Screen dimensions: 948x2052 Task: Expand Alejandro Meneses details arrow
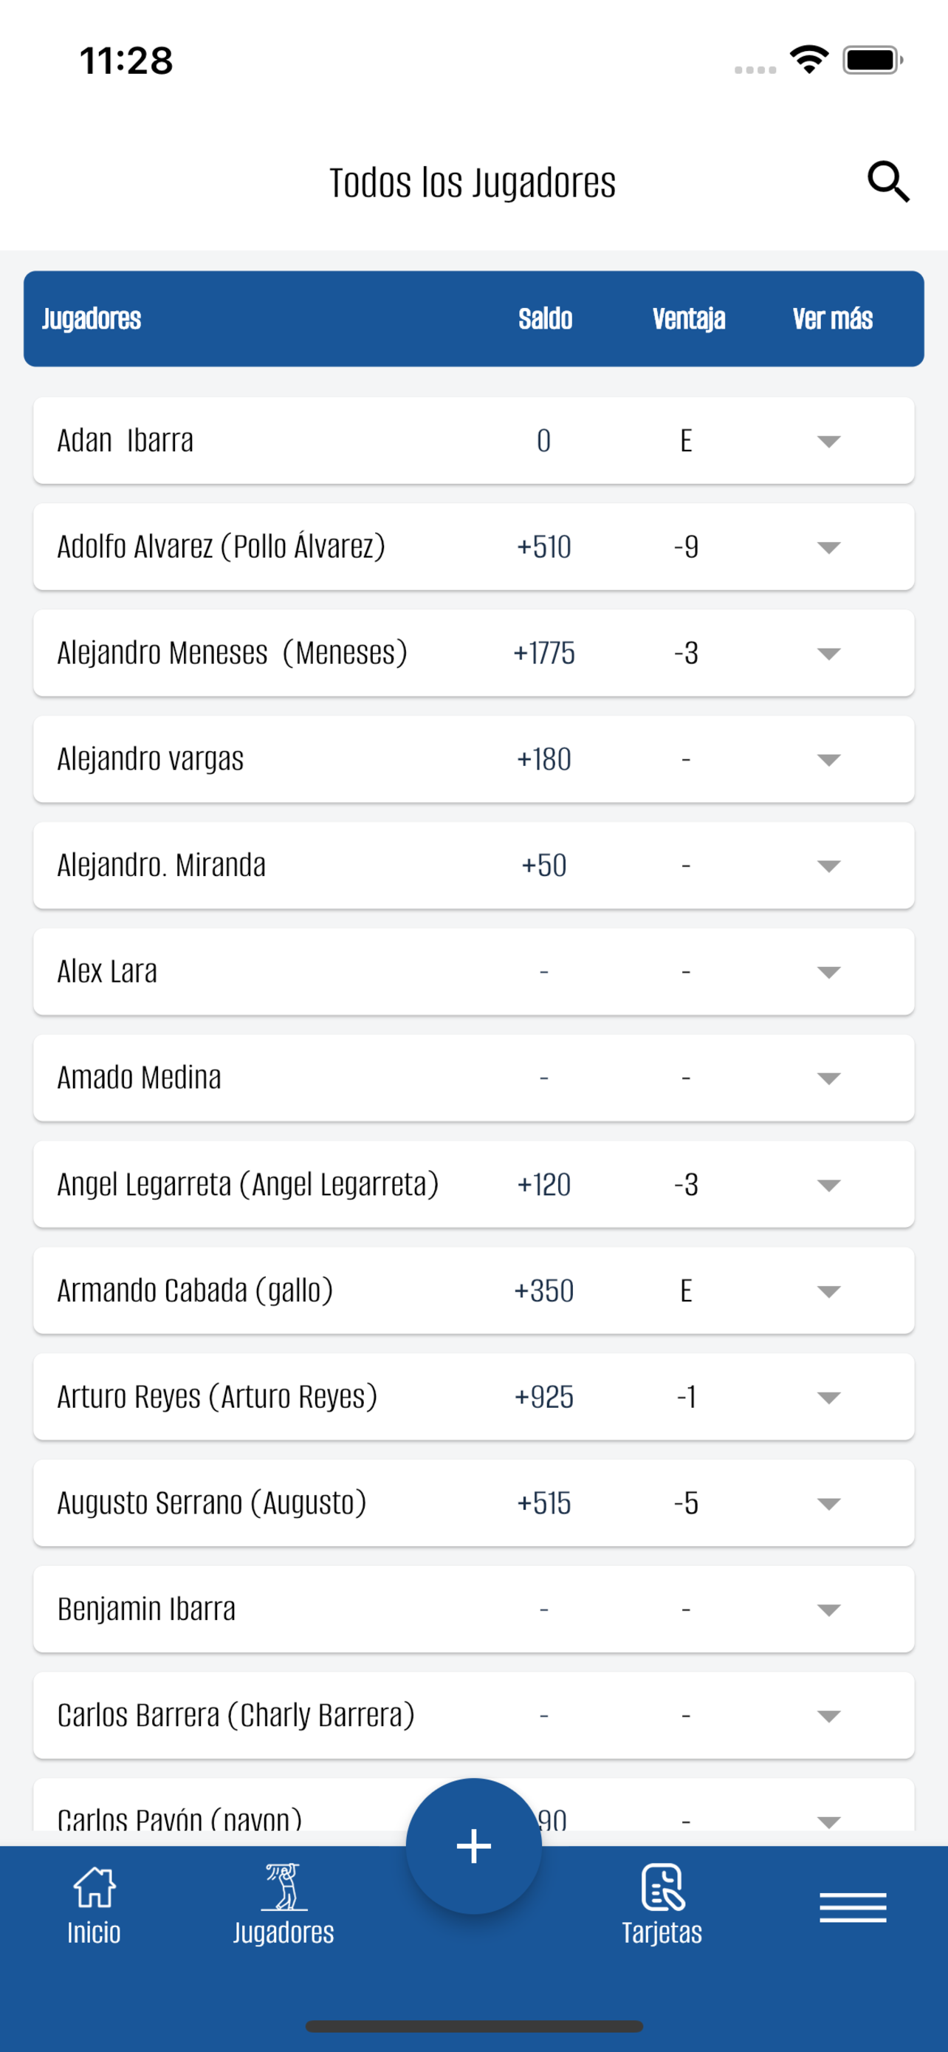828,653
